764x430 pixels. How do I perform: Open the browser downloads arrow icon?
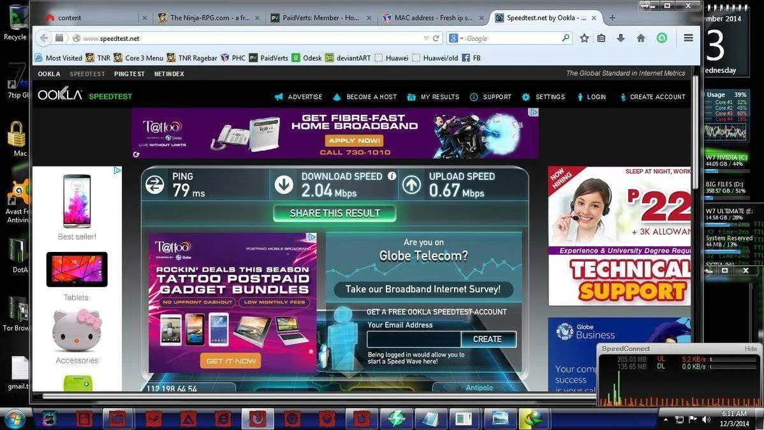pos(621,38)
